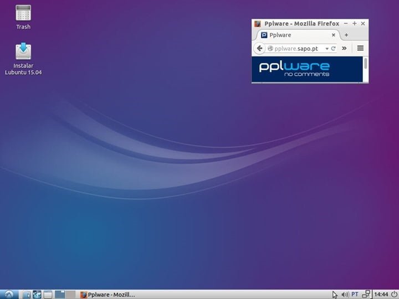This screenshot has width=399, height=299.
Task: Launch Instalar Lubuntu 15.04 installer
Action: point(23,55)
